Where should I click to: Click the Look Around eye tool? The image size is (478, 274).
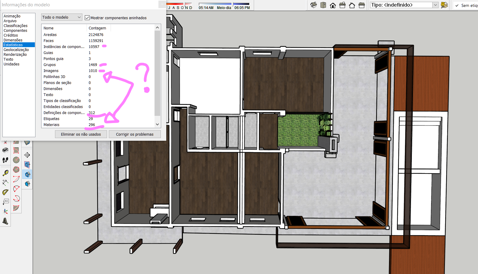coord(5,150)
